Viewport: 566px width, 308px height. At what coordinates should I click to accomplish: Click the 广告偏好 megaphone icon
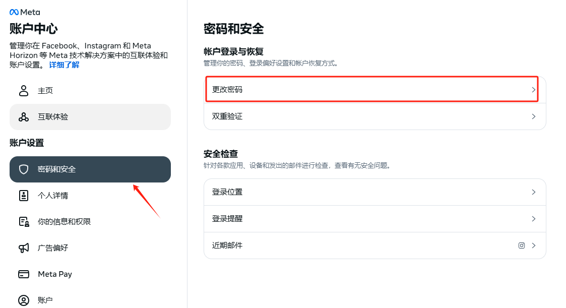24,248
